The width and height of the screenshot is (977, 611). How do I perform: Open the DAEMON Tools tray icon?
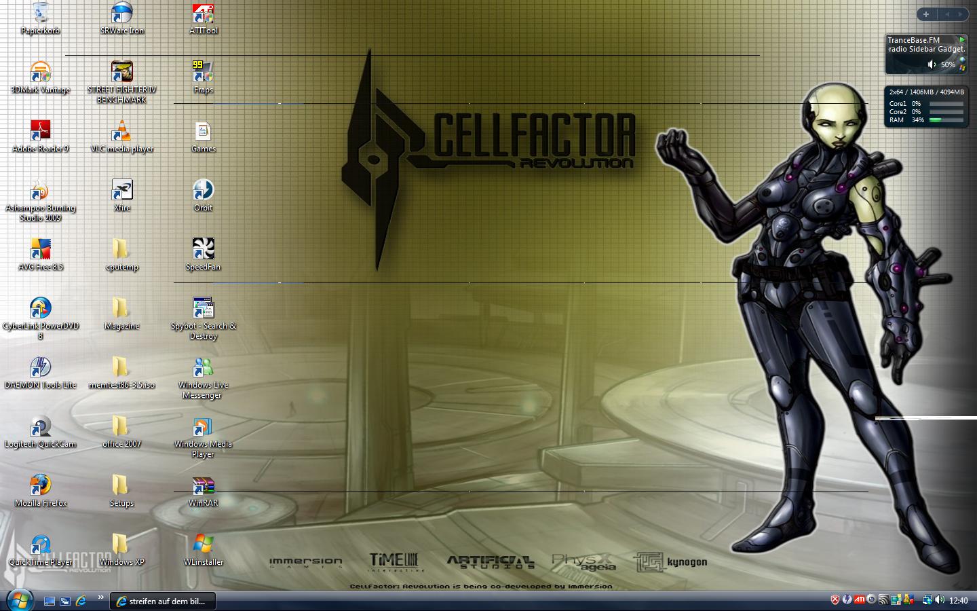coord(847,599)
